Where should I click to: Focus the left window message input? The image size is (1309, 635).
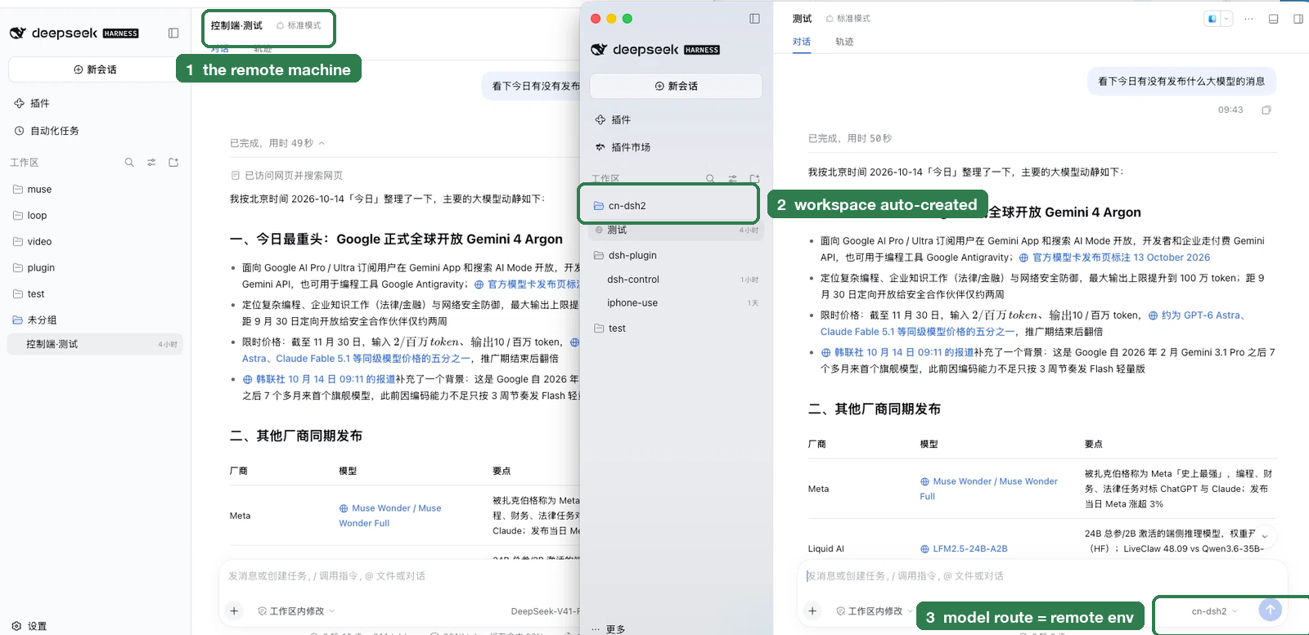(x=401, y=576)
